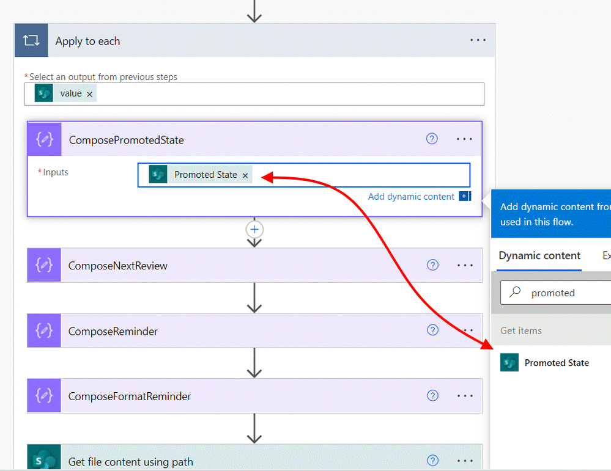611x471 pixels.
Task: Open help for ComposeNextReview
Action: coord(432,265)
